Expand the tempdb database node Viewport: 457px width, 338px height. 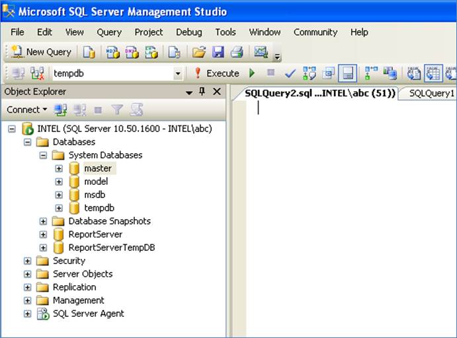(59, 208)
